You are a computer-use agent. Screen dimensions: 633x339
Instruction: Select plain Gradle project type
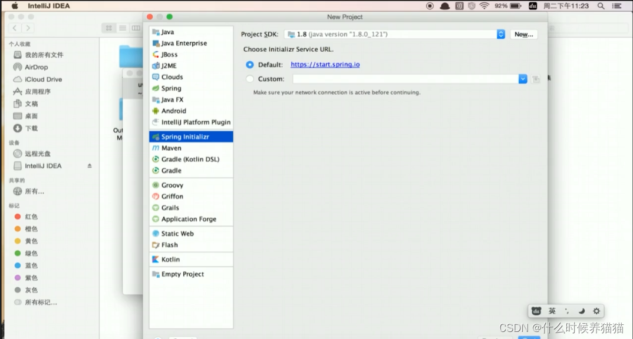pos(191,171)
